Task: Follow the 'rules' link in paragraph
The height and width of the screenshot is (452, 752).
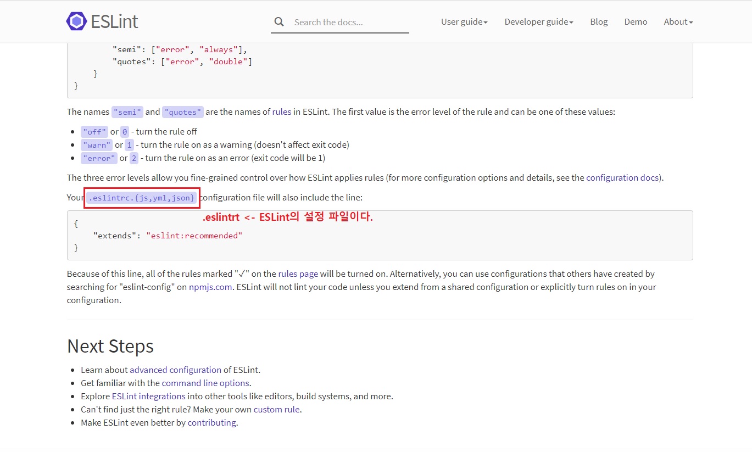Action: (x=281, y=112)
